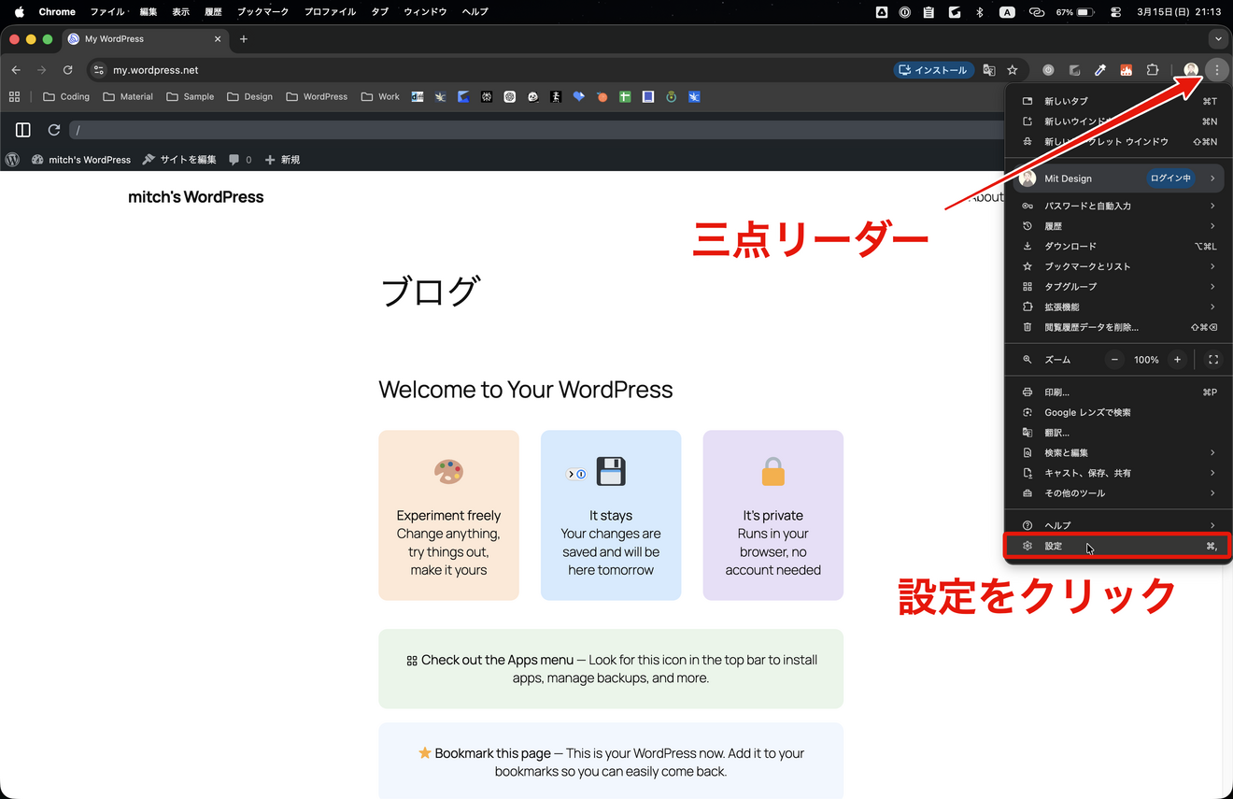Screen dimensions: 1233x799
Task: Click the Playground refresh icon
Action: [54, 130]
